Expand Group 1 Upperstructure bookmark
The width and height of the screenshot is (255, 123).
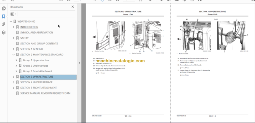coord(16,60)
